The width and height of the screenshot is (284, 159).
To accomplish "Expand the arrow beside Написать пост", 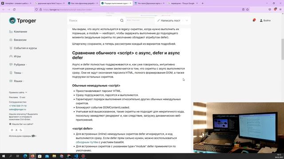I will pos(187,21).
